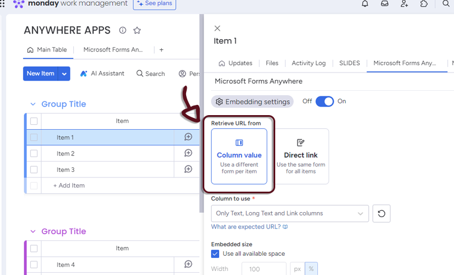This screenshot has width=454, height=275.
Task: Toggle the embedding Off/On switch
Action: click(325, 101)
